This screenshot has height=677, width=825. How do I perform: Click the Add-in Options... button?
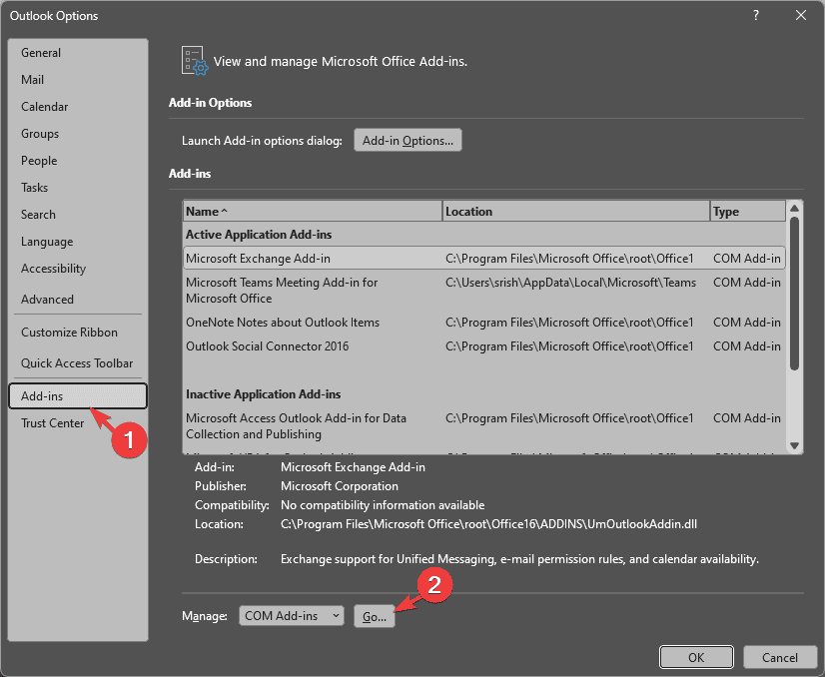408,141
